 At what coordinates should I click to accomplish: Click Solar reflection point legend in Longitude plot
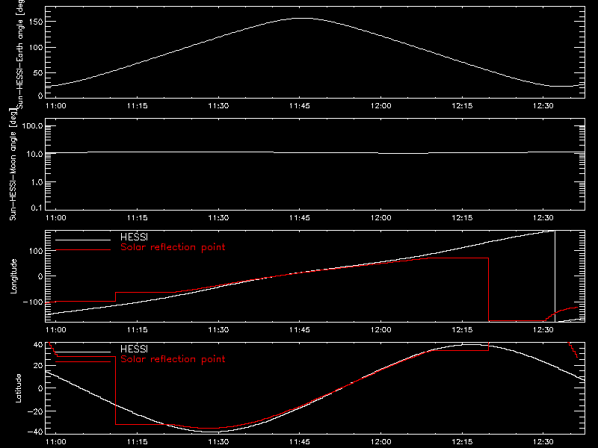173,247
